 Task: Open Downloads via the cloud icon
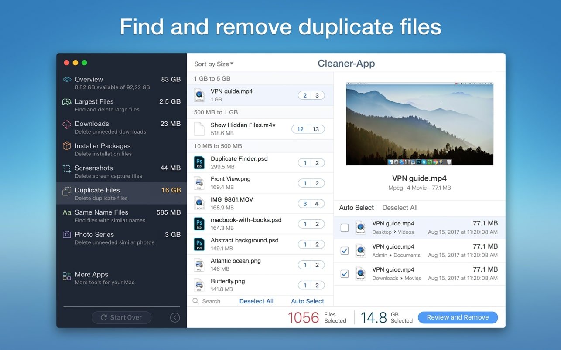tap(67, 125)
